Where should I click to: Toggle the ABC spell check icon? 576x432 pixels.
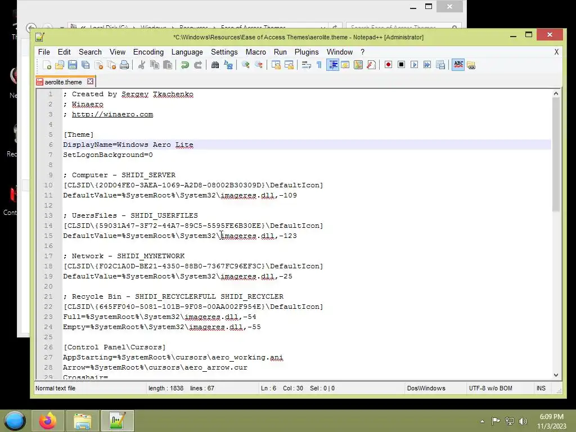tap(458, 65)
